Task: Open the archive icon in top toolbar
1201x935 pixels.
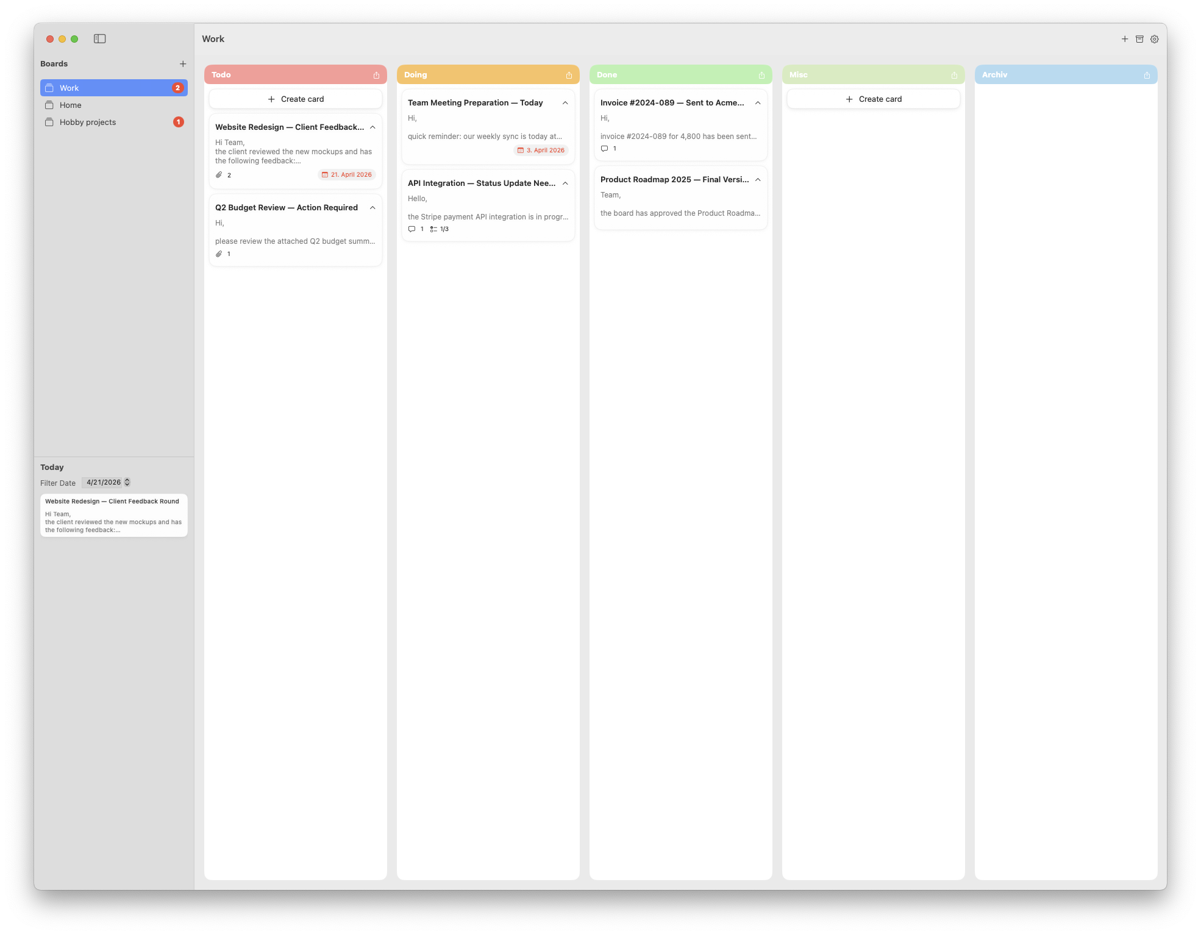Action: pyautogui.click(x=1139, y=39)
